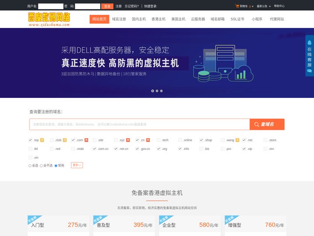Screen dimensions: 314x236
Task: Click ribbon badge on 增强型 card
Action: (x=231, y=219)
